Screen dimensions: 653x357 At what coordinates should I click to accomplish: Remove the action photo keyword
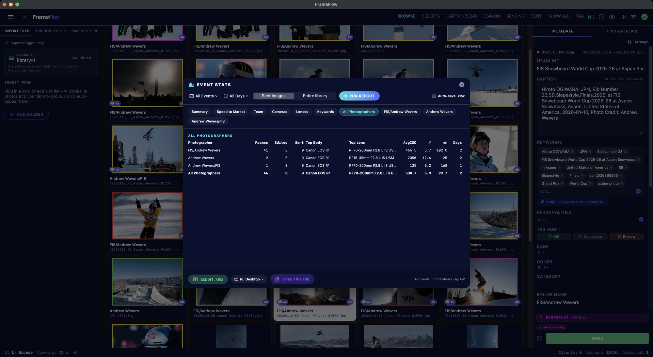pyautogui.click(x=622, y=184)
